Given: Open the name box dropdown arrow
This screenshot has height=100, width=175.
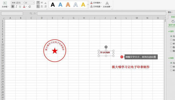Looking at the screenshot, I should point(22,14).
